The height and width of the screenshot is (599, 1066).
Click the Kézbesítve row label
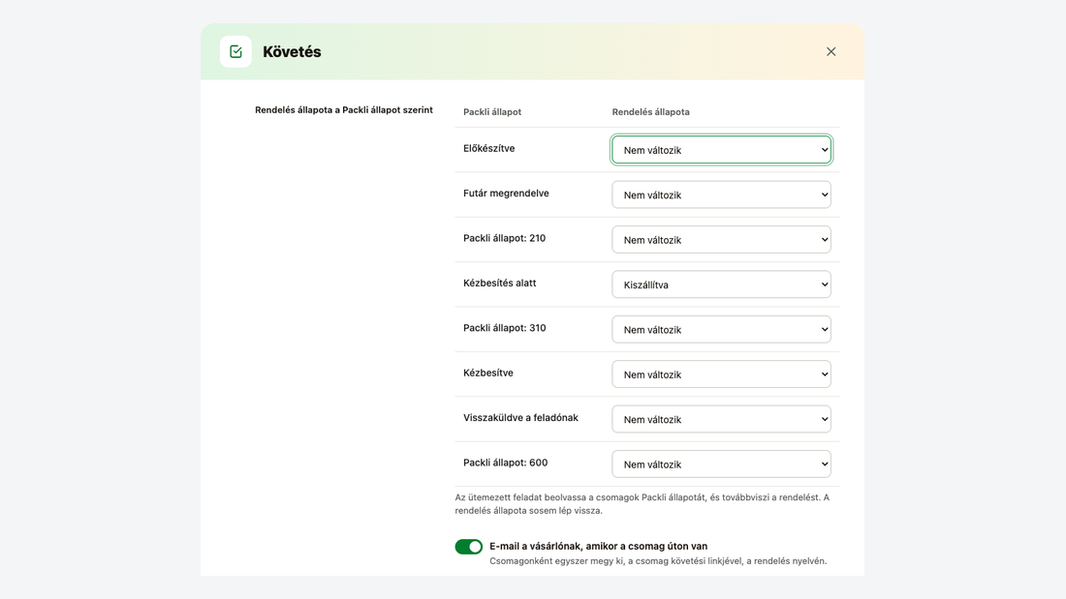(488, 373)
